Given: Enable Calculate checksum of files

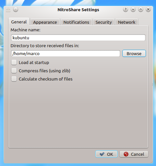Looking at the screenshot, I should (14, 79).
